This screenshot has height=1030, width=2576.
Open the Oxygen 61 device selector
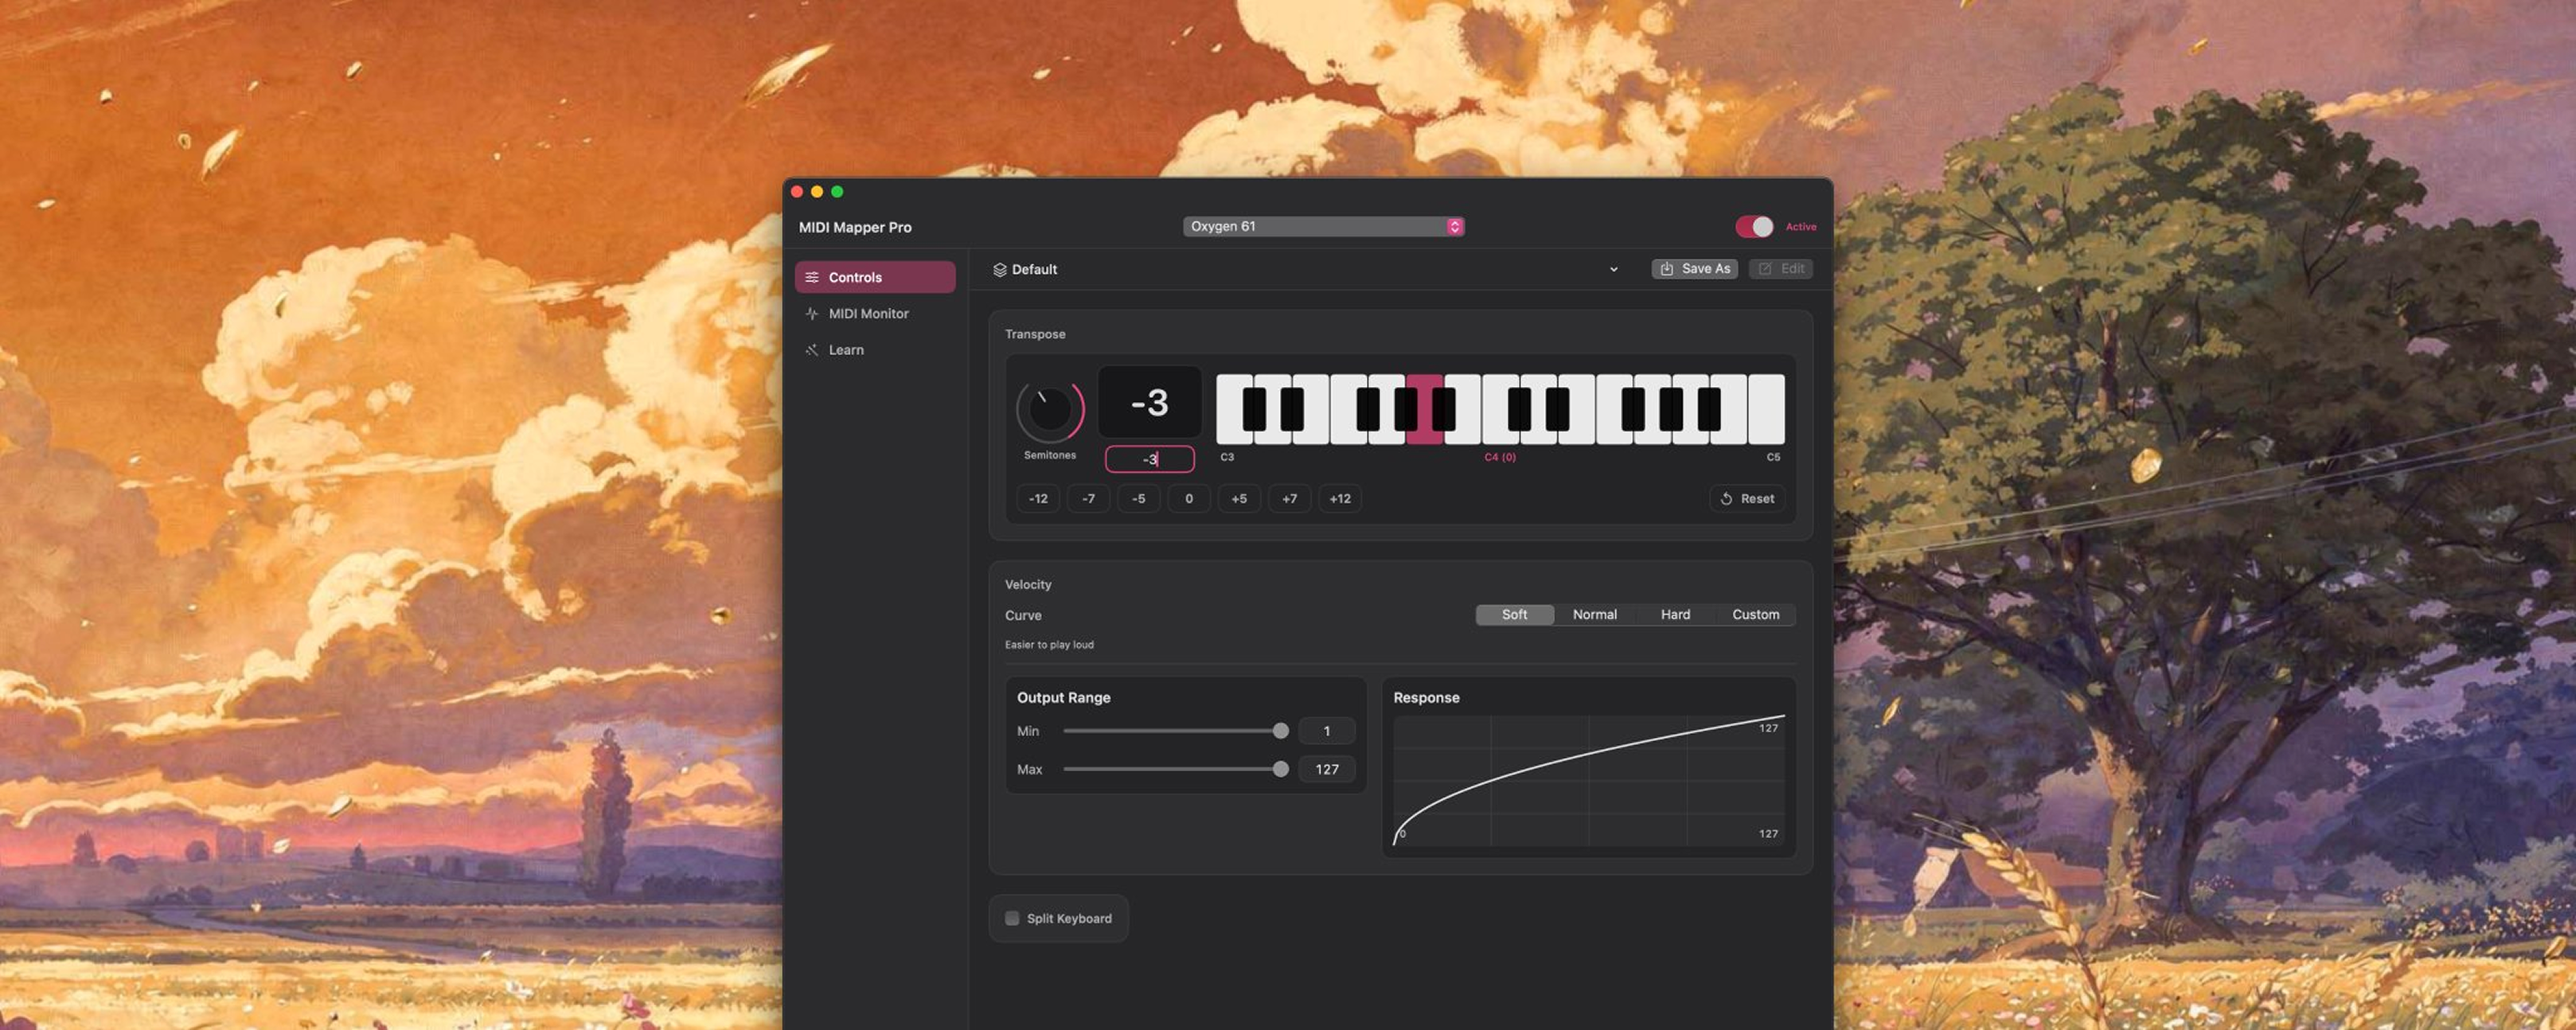1324,226
